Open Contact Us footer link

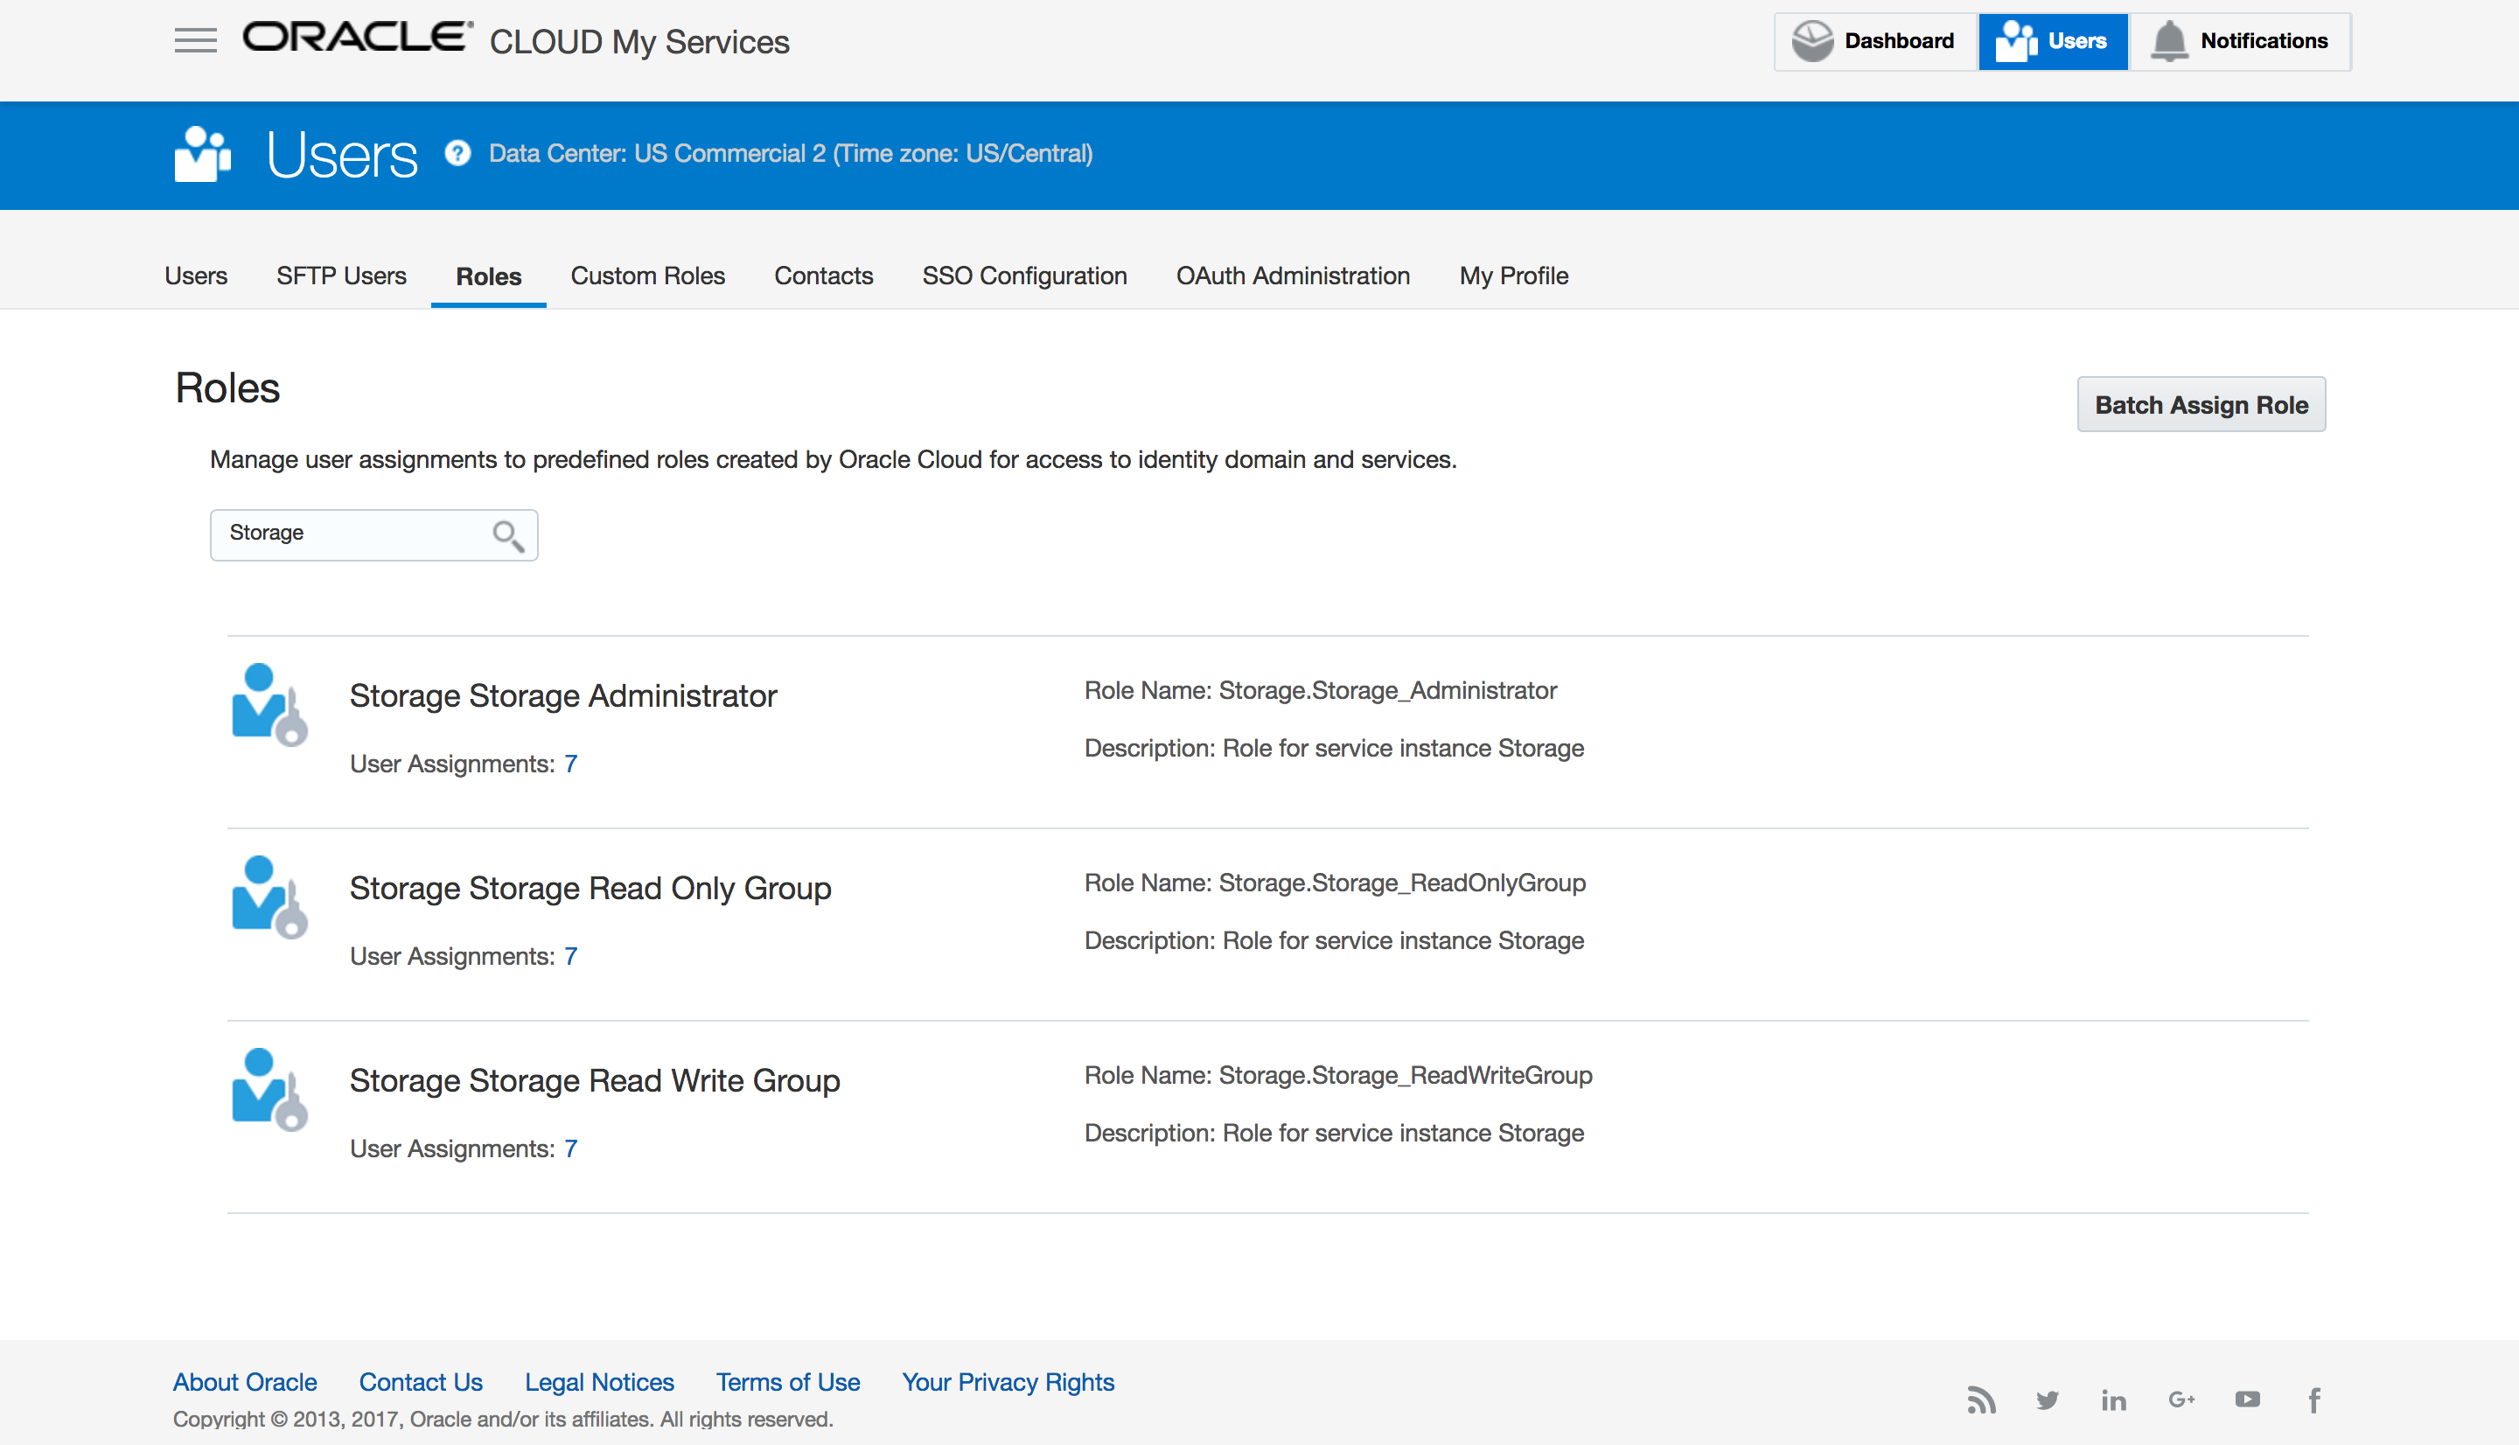tap(421, 1381)
